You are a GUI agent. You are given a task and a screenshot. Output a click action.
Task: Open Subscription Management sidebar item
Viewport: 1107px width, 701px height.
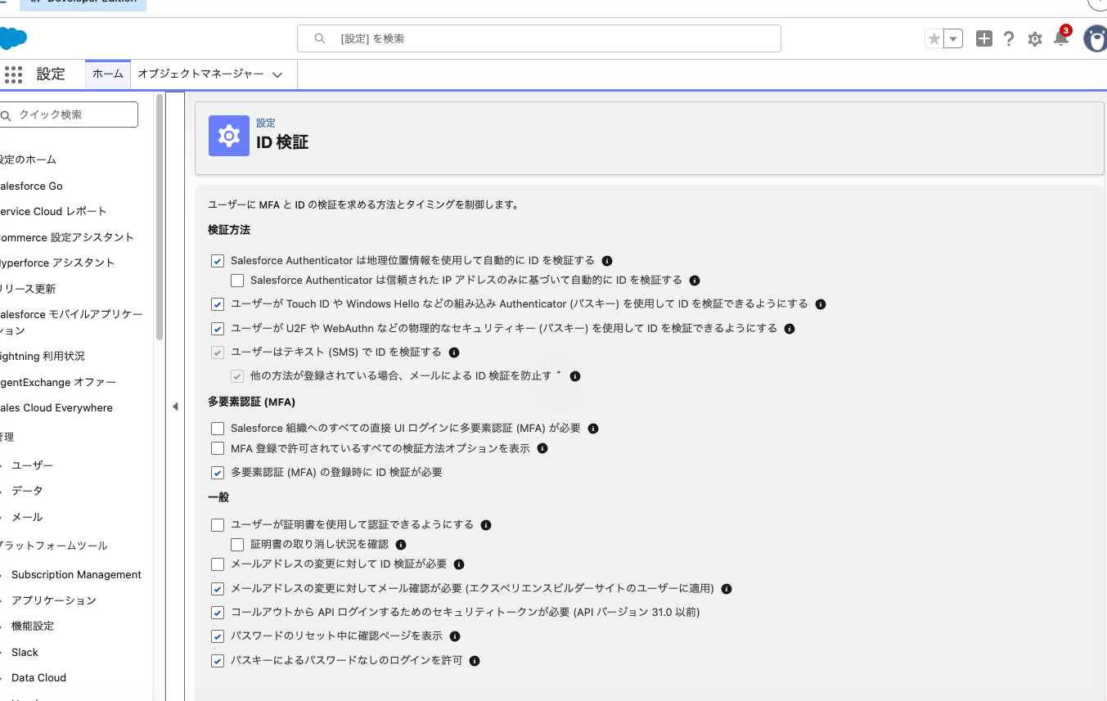[76, 575]
